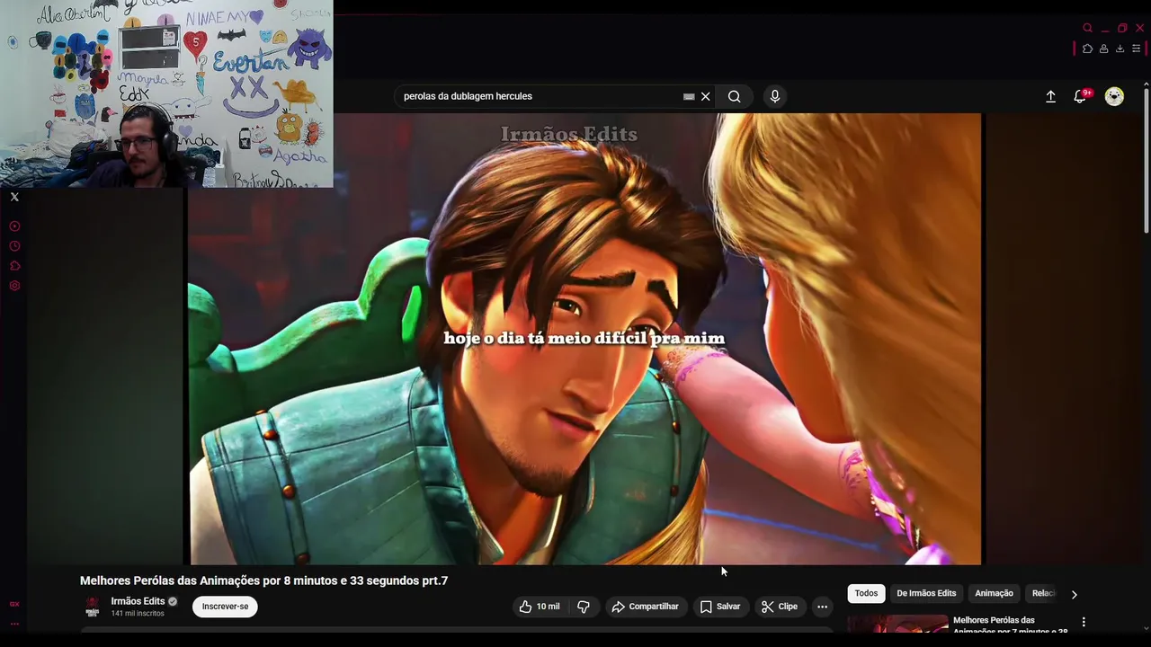Like the video (10 mil)
The image size is (1151, 647).
pyautogui.click(x=540, y=607)
